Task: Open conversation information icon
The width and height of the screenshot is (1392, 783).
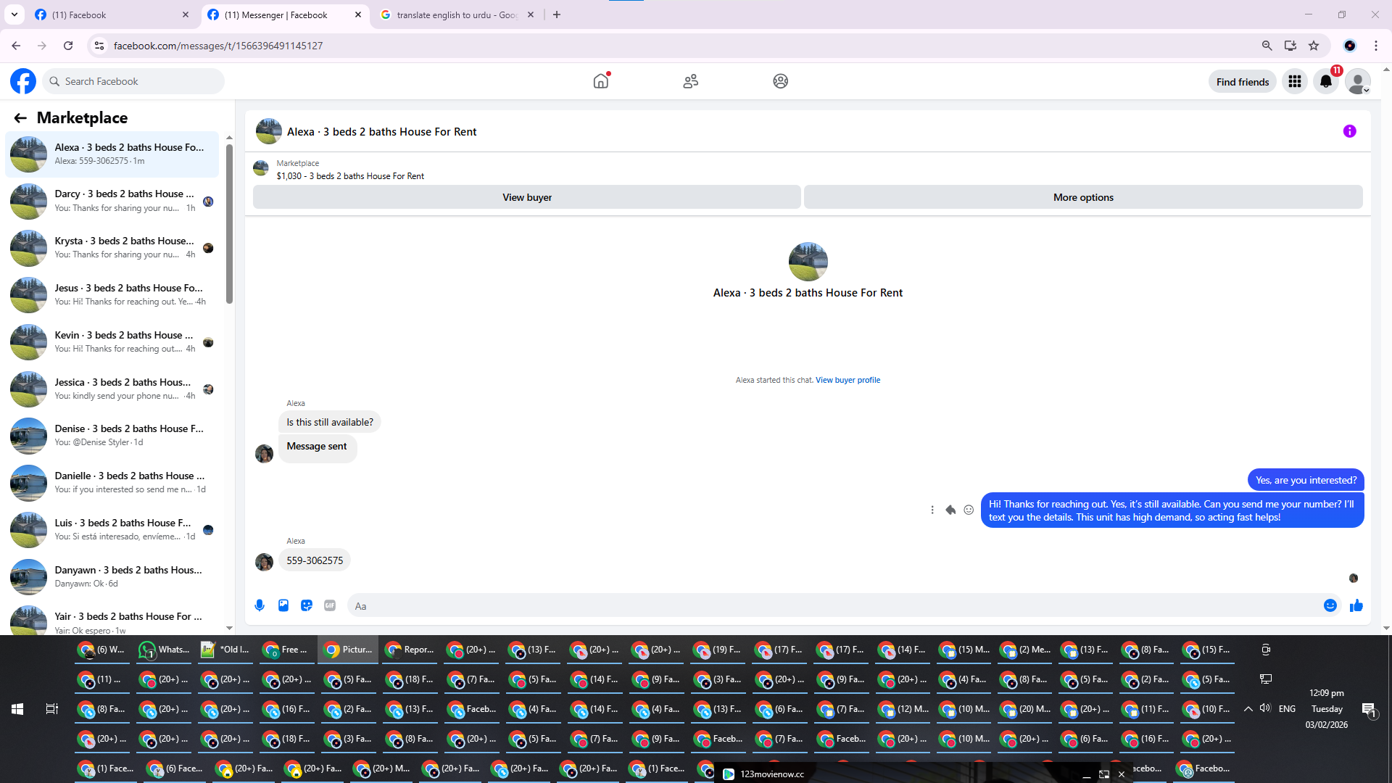Action: click(x=1349, y=131)
